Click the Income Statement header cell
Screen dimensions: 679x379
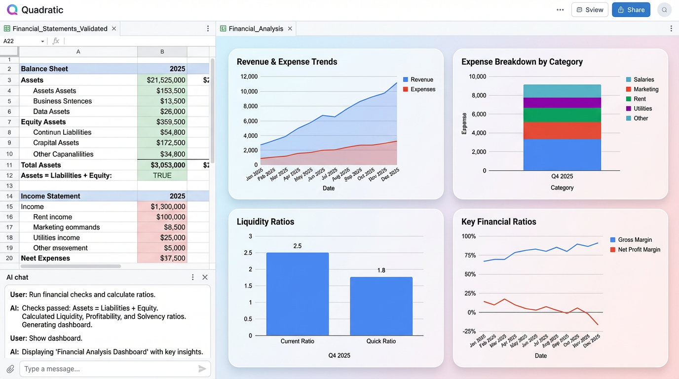pos(78,196)
